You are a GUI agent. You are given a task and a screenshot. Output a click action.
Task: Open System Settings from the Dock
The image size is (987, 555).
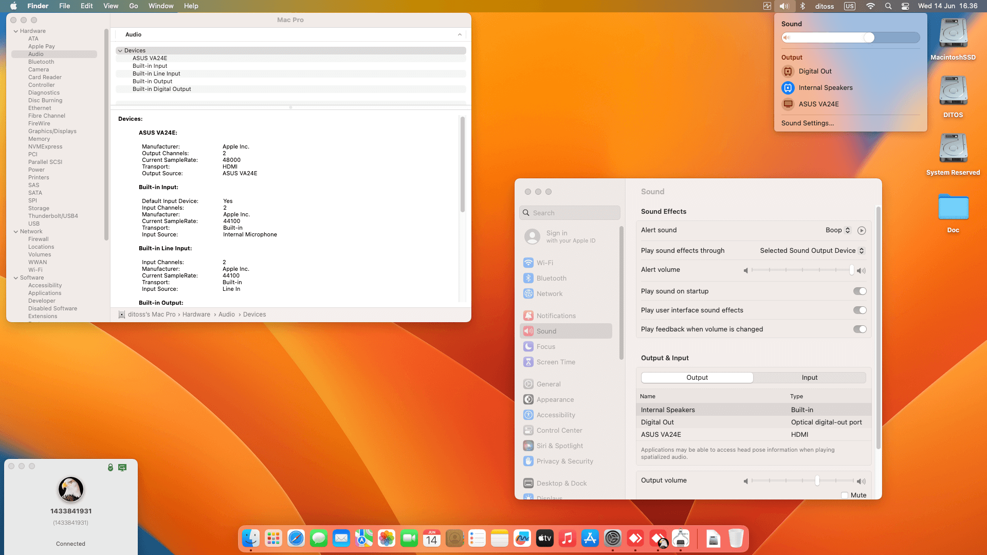point(613,538)
